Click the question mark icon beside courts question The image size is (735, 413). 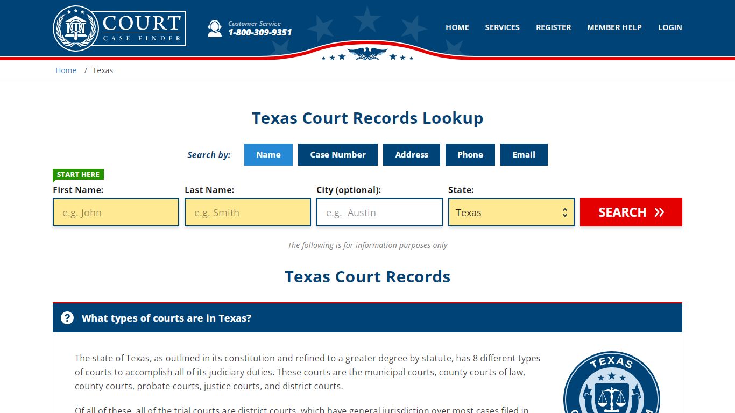[67, 318]
